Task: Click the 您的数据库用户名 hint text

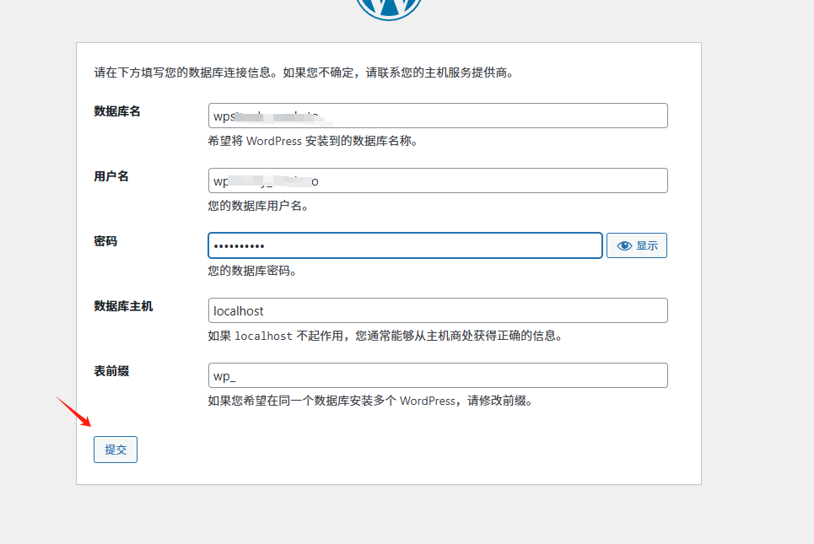Action: [x=258, y=206]
